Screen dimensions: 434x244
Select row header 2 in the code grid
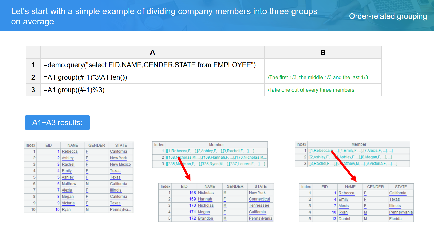[x=33, y=77]
